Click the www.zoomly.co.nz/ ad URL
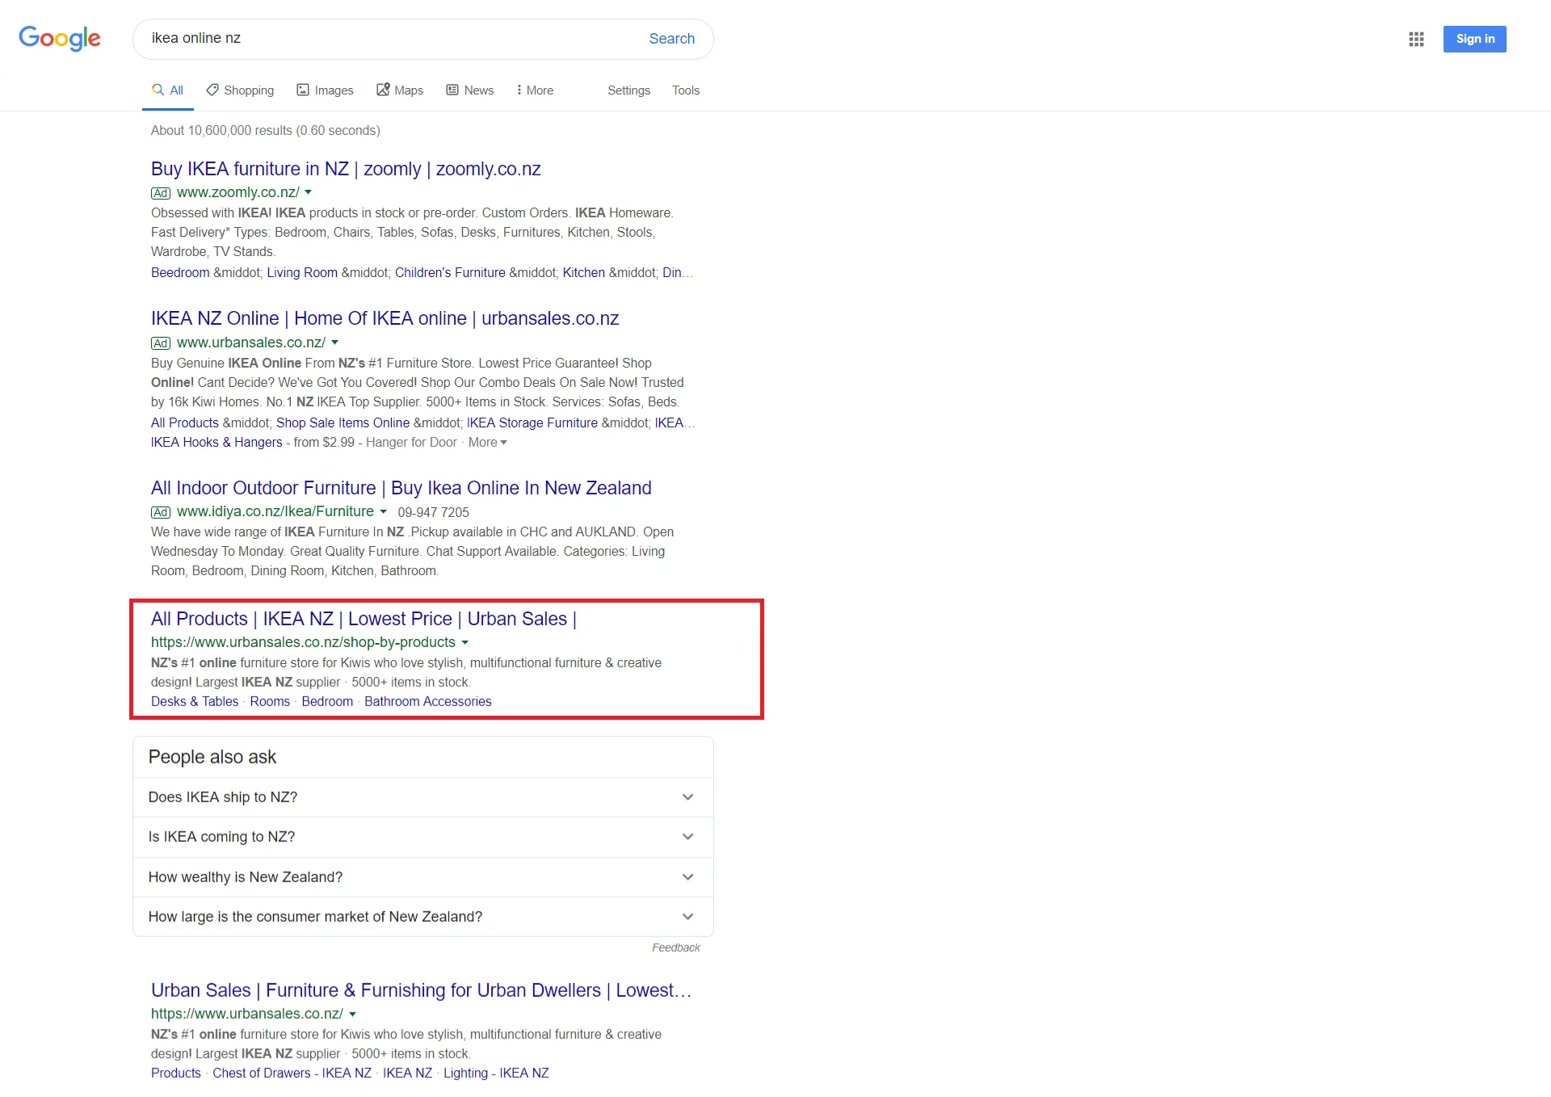 coord(237,192)
